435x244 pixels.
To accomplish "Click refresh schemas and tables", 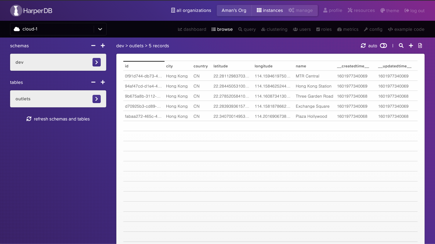I will tap(58, 119).
